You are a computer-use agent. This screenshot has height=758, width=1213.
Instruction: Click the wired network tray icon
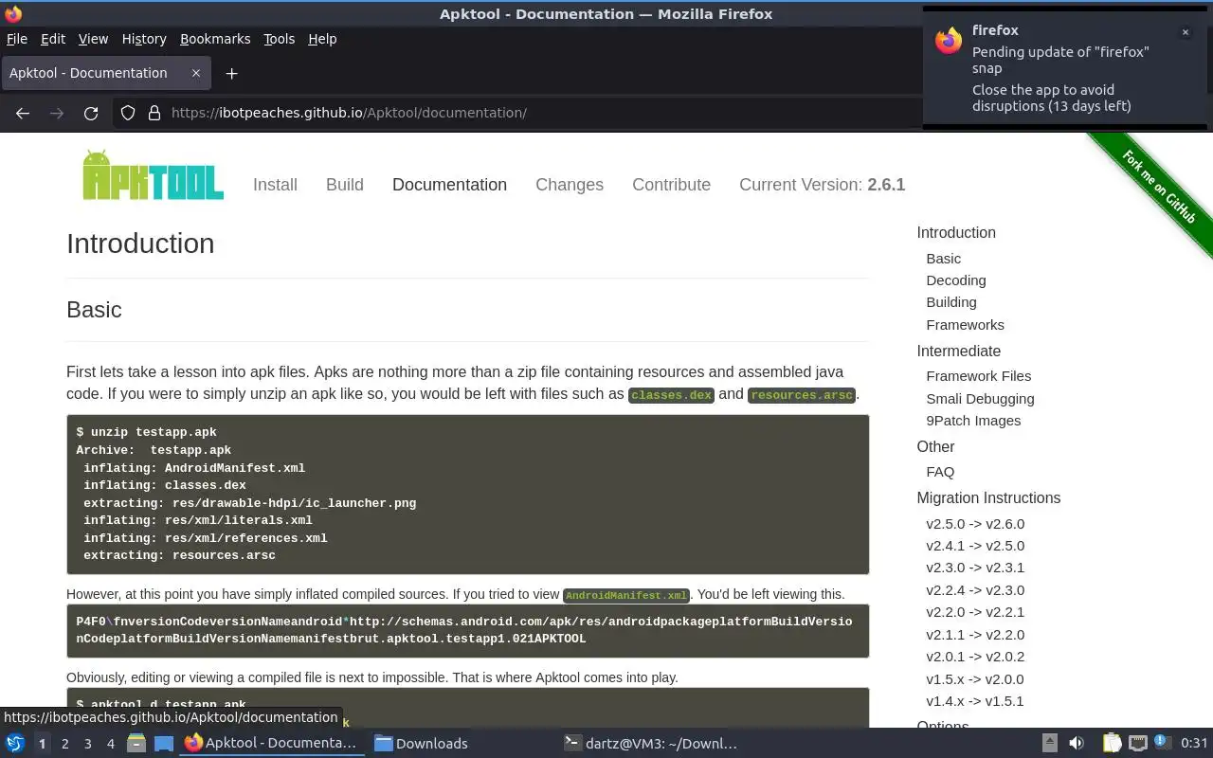[1138, 744]
